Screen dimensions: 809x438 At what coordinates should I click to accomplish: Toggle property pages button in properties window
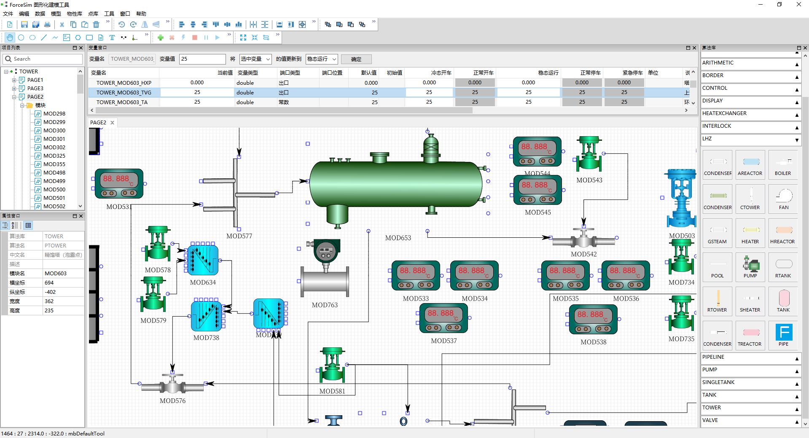coord(28,226)
